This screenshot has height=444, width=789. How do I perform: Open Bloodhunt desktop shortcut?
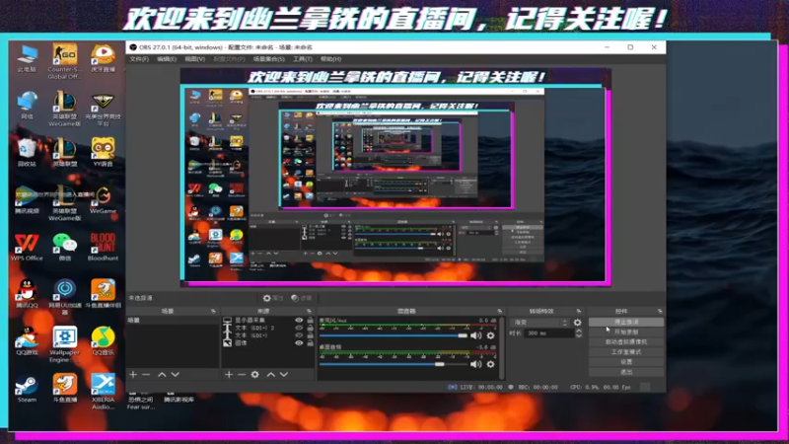(x=104, y=248)
